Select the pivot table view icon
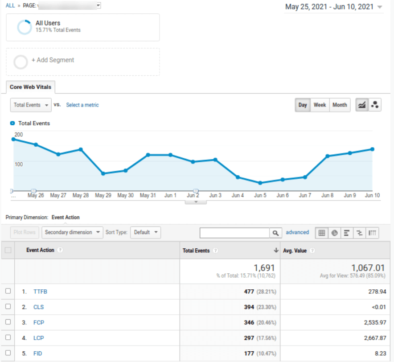The height and width of the screenshot is (362, 394). point(372,233)
